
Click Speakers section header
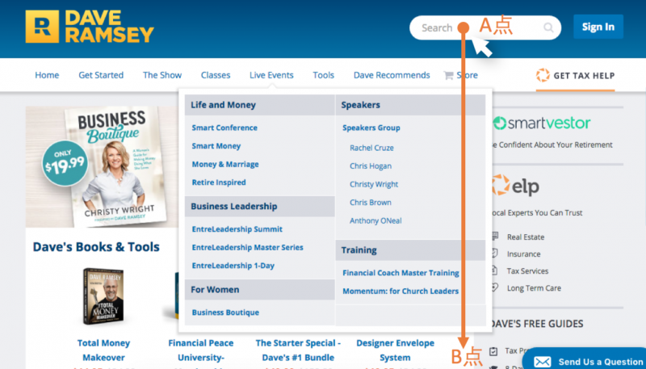[x=411, y=105]
